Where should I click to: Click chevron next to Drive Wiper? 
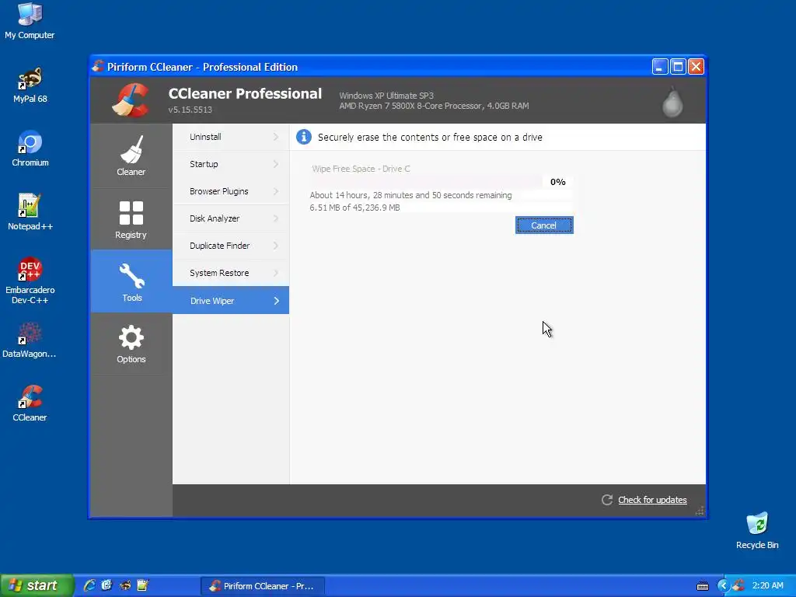[x=277, y=301]
